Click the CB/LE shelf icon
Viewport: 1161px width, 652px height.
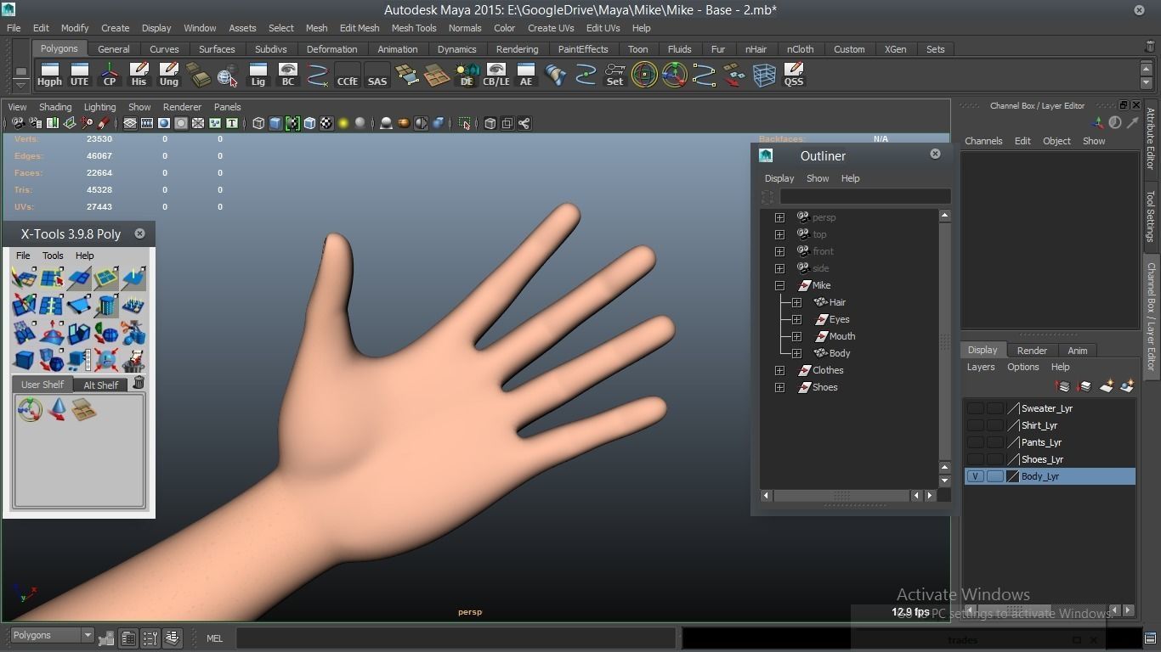(496, 75)
